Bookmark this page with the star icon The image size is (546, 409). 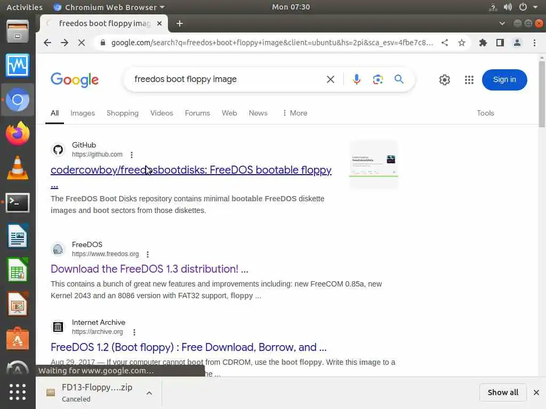point(462,43)
